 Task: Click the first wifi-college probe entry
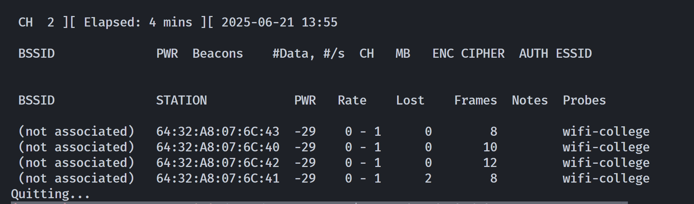[606, 131]
